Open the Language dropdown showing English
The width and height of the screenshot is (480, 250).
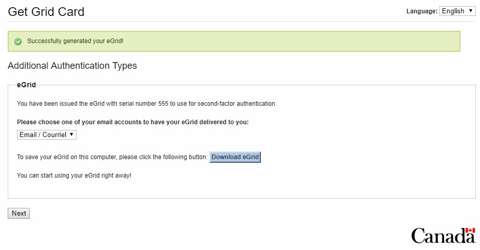457,11
